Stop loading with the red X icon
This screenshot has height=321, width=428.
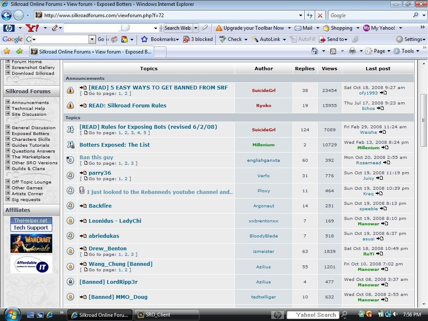(320, 15)
